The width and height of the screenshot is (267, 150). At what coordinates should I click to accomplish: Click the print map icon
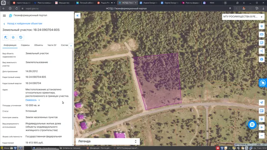262,59
